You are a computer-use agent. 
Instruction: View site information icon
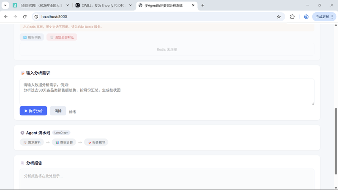[36, 16]
